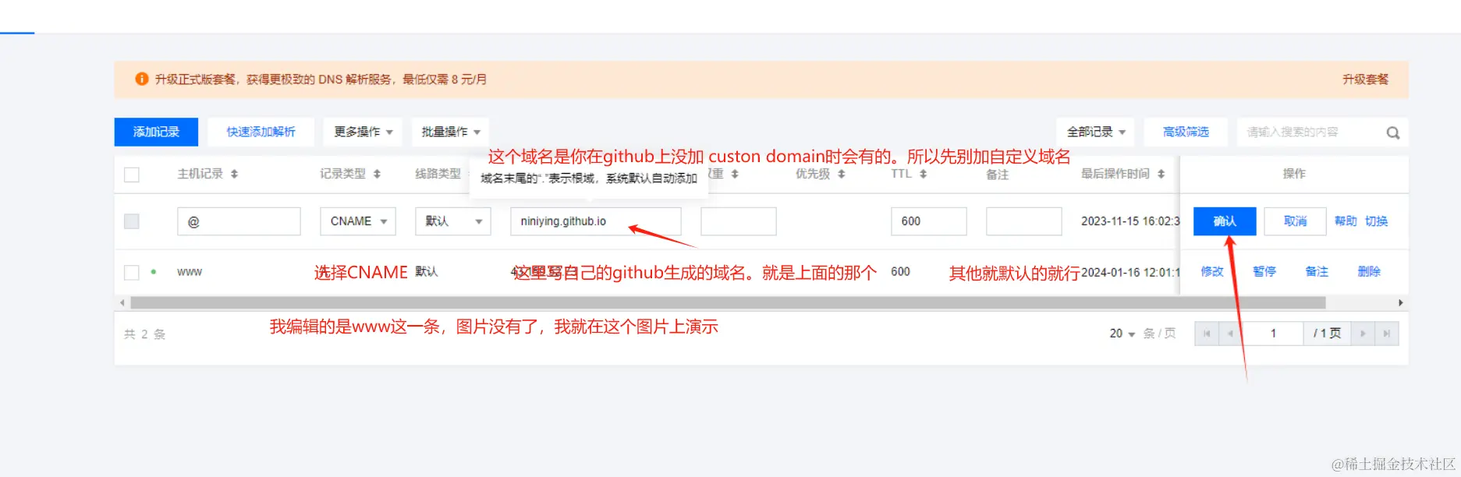1461x477 pixels.
Task: Click the 线路类型 column header
Action: [438, 174]
